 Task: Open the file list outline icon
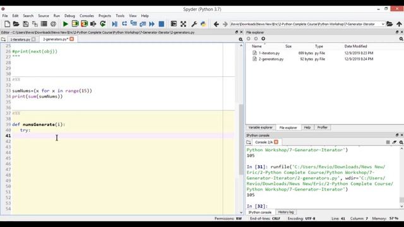(x=44, y=24)
